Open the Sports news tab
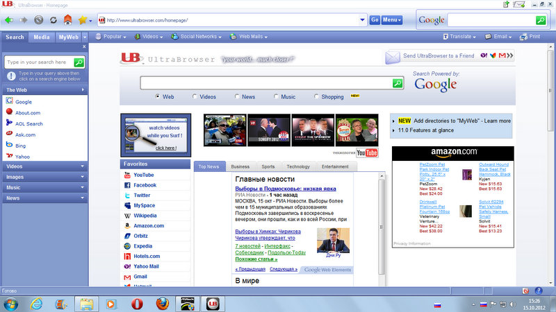Viewport: 556px width, 312px height. [x=268, y=166]
